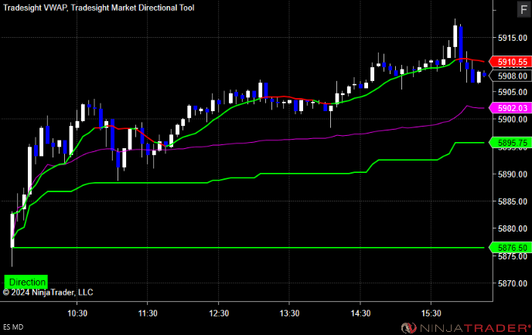Click the 5905.00 price axis label
The image size is (532, 335).
tap(513, 92)
